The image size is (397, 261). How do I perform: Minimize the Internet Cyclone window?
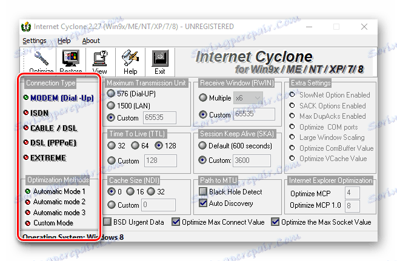point(309,27)
